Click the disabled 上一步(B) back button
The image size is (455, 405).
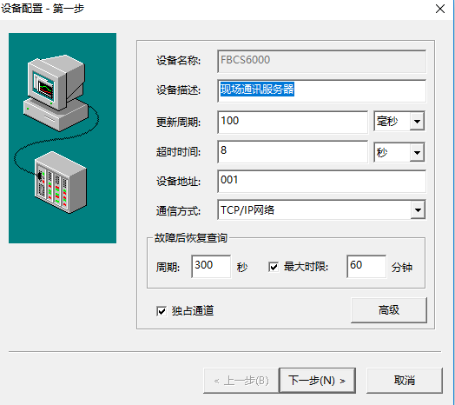[241, 381]
